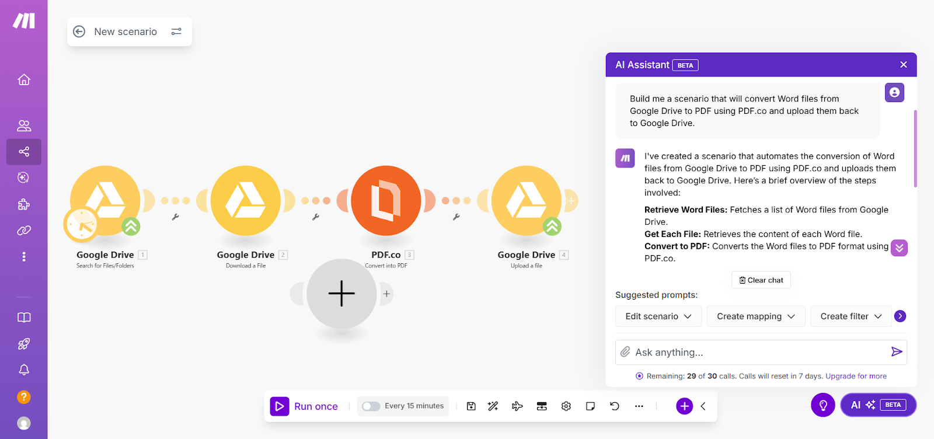934x439 pixels.
Task: Click the purple lightbulb button
Action: 823,405
